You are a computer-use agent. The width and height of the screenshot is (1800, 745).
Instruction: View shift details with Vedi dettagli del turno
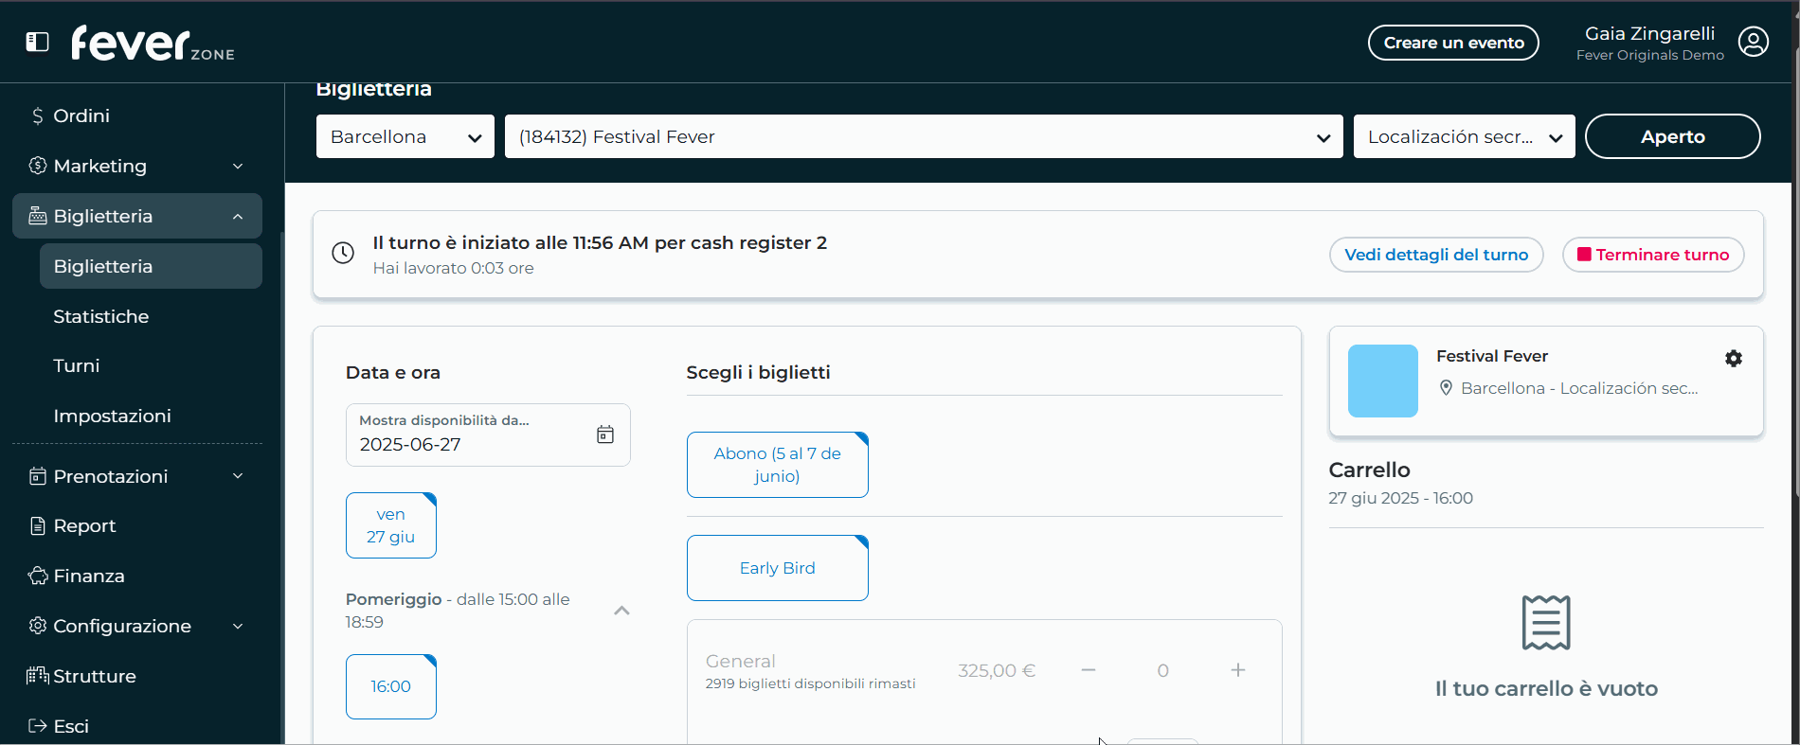1436,255
